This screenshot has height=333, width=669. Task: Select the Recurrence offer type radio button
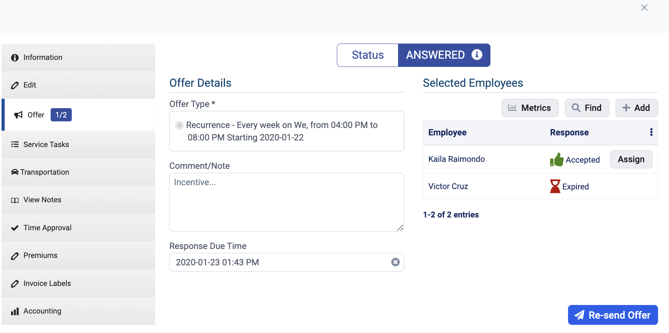pos(179,125)
